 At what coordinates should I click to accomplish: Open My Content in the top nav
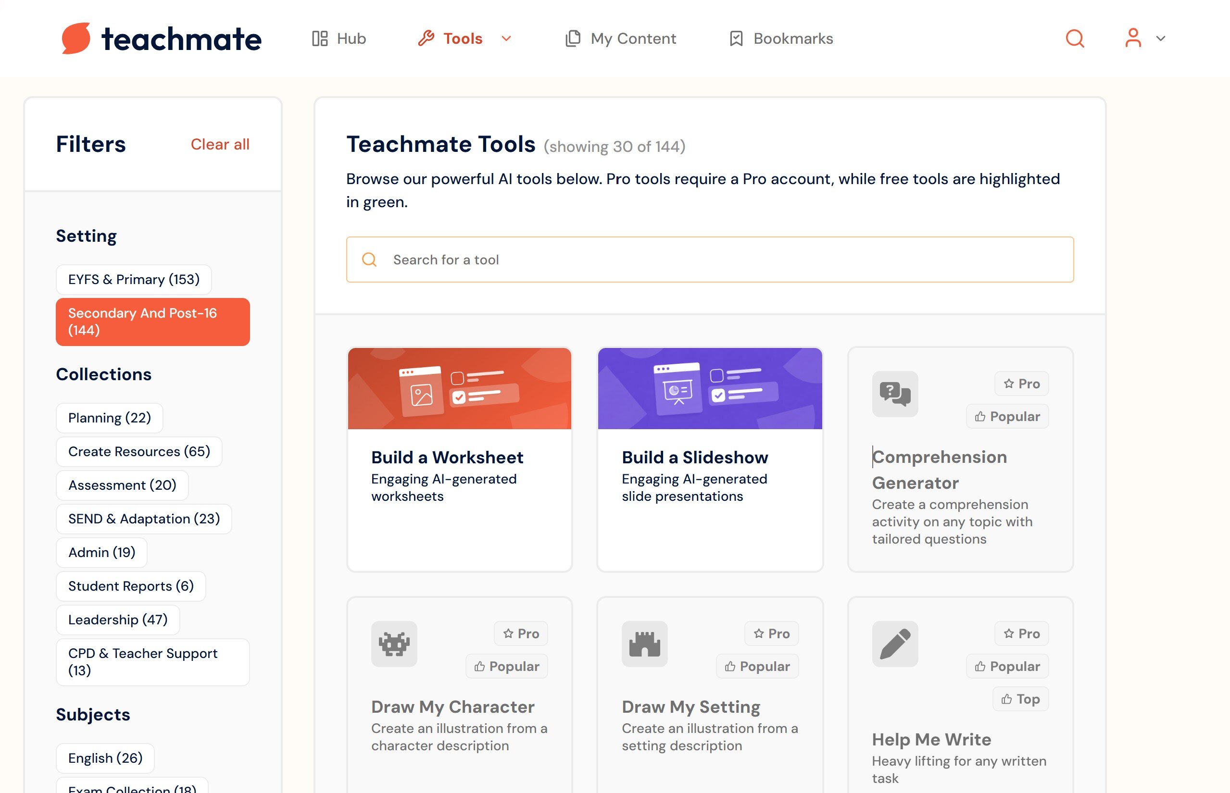coord(620,38)
